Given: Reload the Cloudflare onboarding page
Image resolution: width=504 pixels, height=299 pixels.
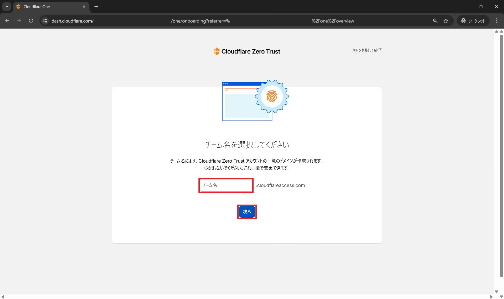Looking at the screenshot, I should click(x=31, y=21).
